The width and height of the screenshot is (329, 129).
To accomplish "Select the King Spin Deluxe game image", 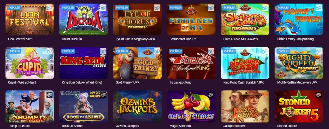I will click(84, 63).
